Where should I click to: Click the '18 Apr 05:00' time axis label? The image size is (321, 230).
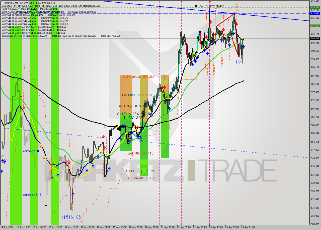(x=88, y=227)
